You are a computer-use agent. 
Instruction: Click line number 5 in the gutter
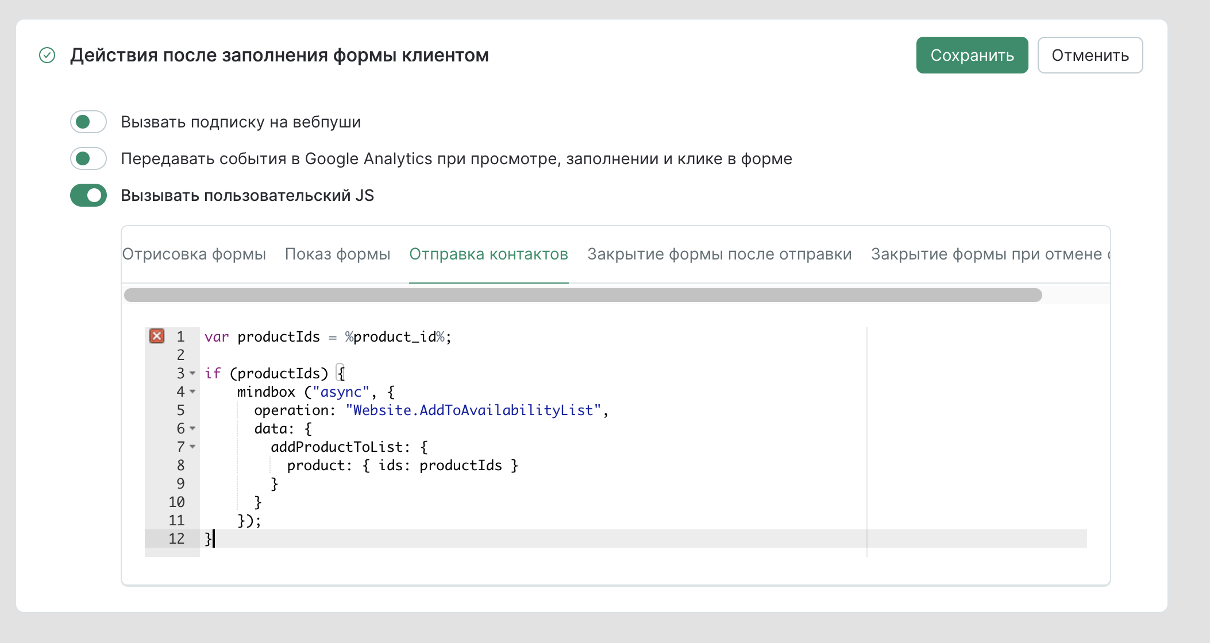click(x=180, y=410)
